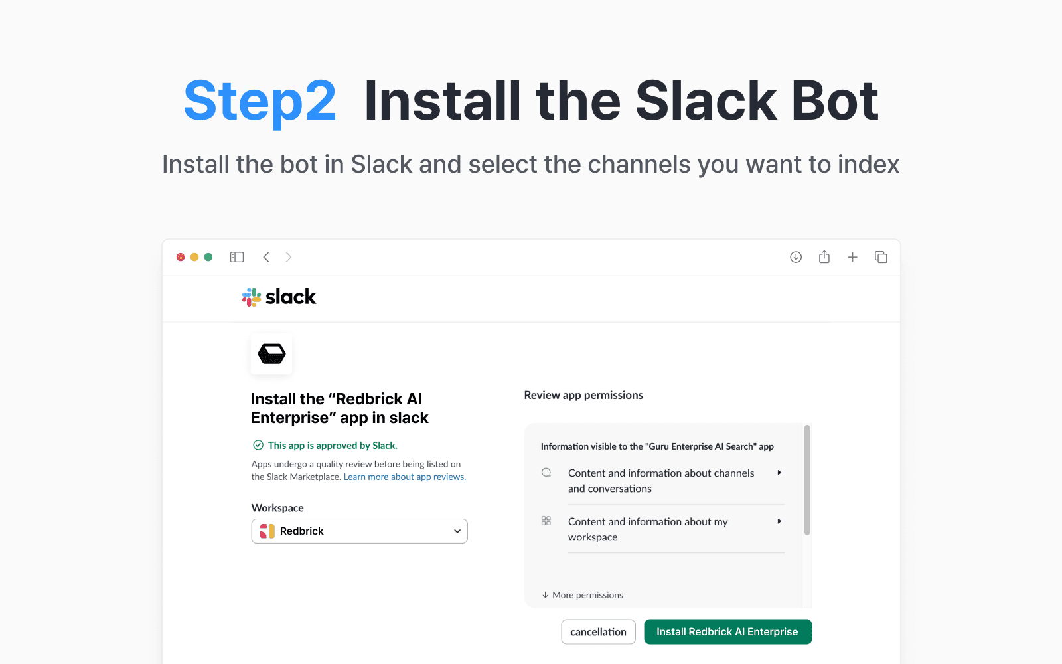The height and width of the screenshot is (664, 1062).
Task: Expand workspace content permission details
Action: pyautogui.click(x=779, y=521)
